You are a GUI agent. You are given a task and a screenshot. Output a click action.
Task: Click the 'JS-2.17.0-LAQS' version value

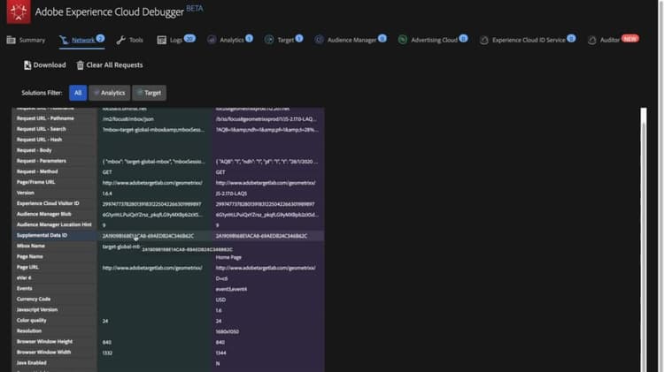(x=231, y=194)
